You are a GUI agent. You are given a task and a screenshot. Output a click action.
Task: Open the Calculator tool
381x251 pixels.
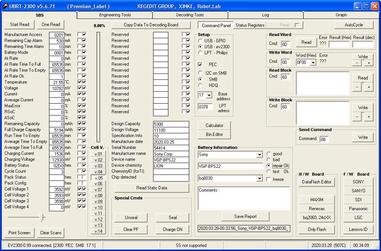214,125
